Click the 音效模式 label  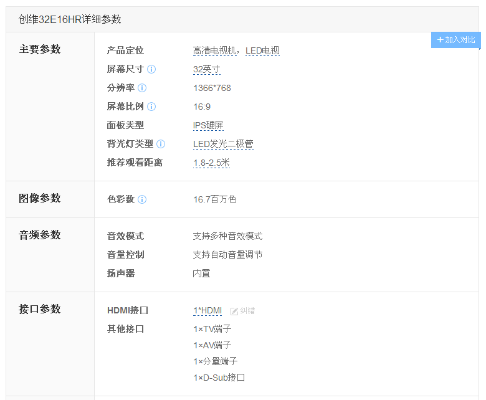click(x=125, y=236)
